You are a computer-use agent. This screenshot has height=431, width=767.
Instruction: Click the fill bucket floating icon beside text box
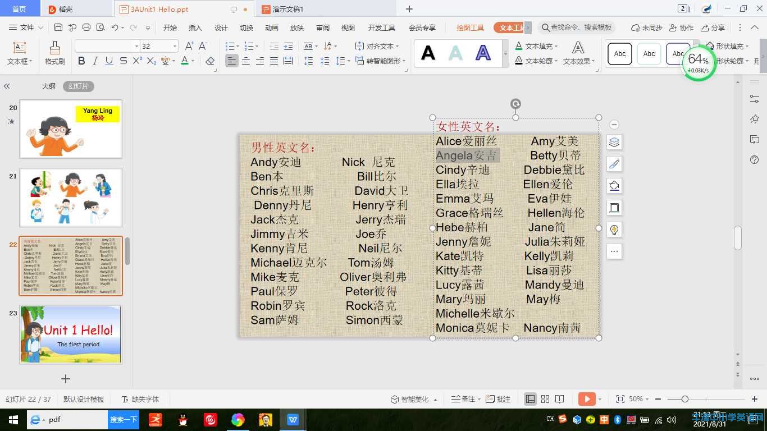coord(614,186)
